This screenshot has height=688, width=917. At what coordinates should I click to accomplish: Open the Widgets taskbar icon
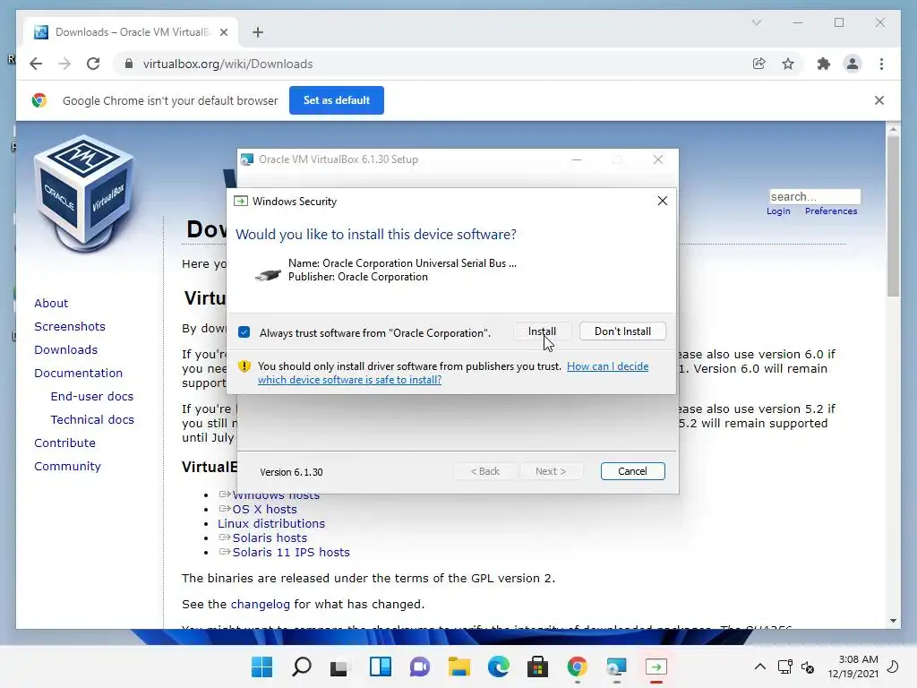click(380, 666)
